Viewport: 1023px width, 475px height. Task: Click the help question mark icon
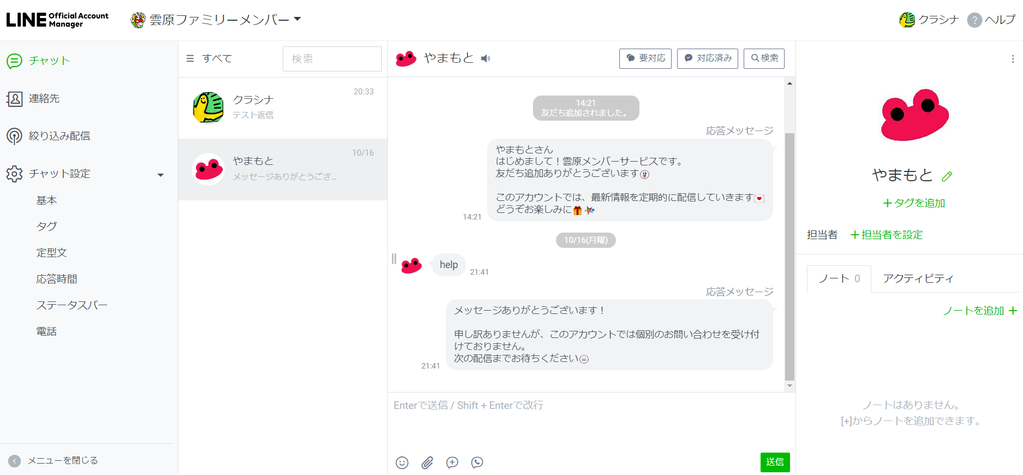point(974,20)
